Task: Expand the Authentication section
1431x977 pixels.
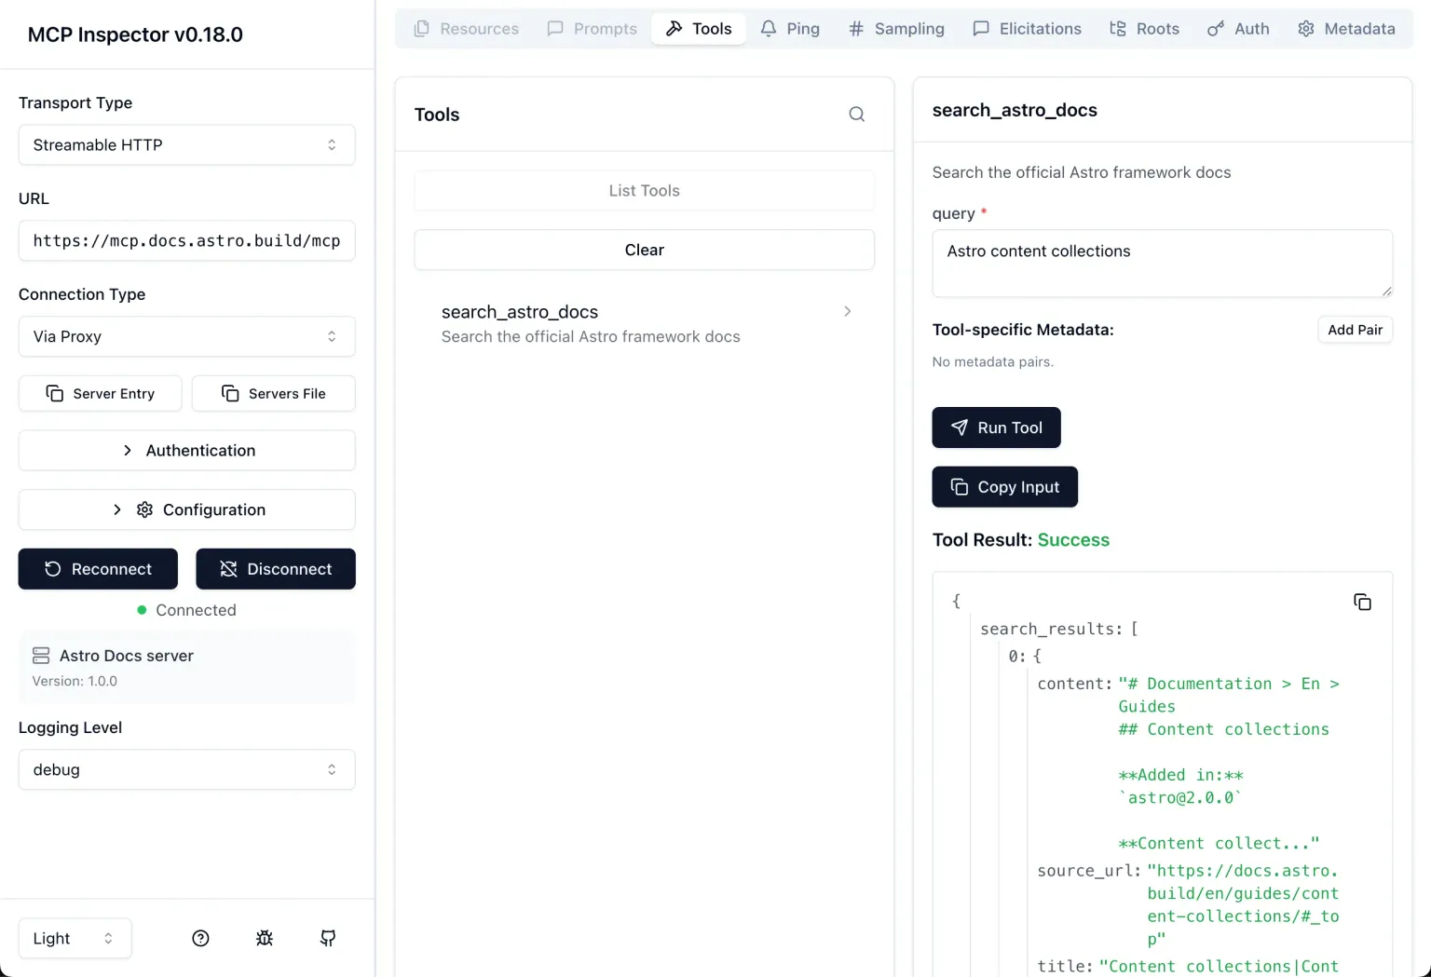Action: click(x=186, y=451)
